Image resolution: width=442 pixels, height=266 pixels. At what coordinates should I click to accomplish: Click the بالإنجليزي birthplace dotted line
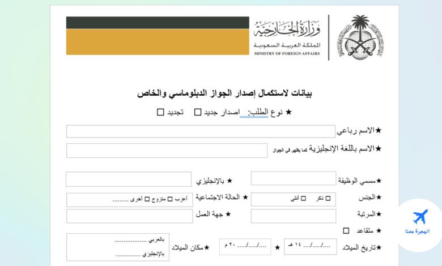[x=128, y=256]
